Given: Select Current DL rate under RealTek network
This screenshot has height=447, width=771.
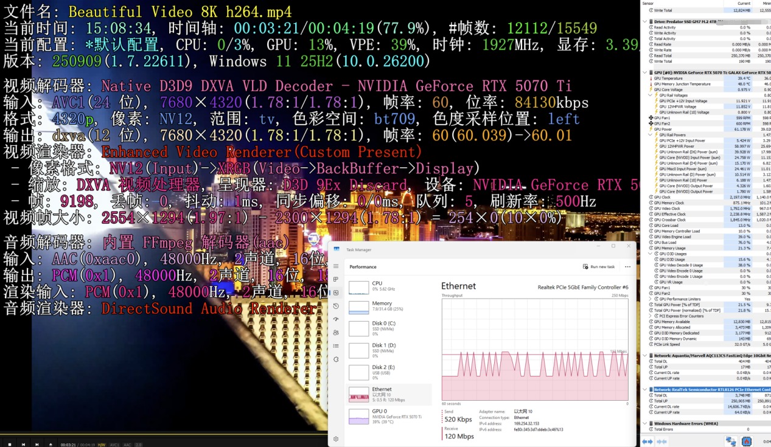Looking at the screenshot, I should [706, 406].
